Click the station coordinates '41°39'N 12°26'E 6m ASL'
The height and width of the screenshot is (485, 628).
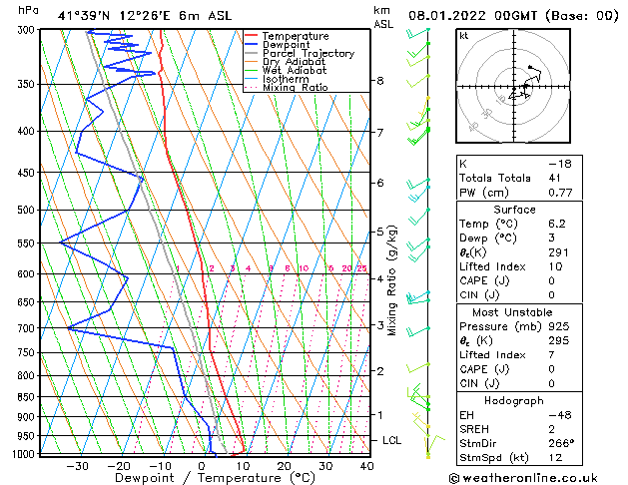click(145, 16)
